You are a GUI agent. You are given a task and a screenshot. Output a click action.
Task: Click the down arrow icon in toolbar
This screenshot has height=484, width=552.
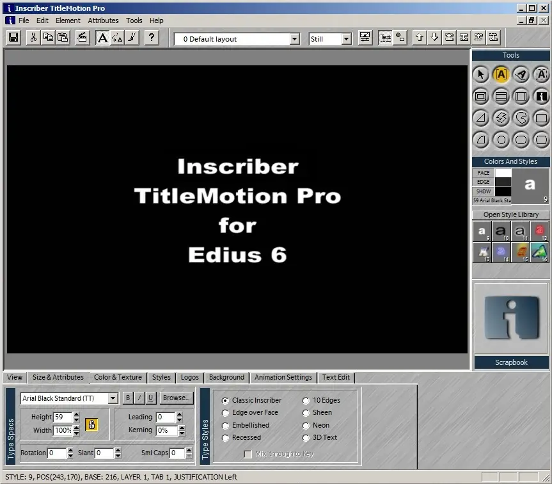pos(434,37)
